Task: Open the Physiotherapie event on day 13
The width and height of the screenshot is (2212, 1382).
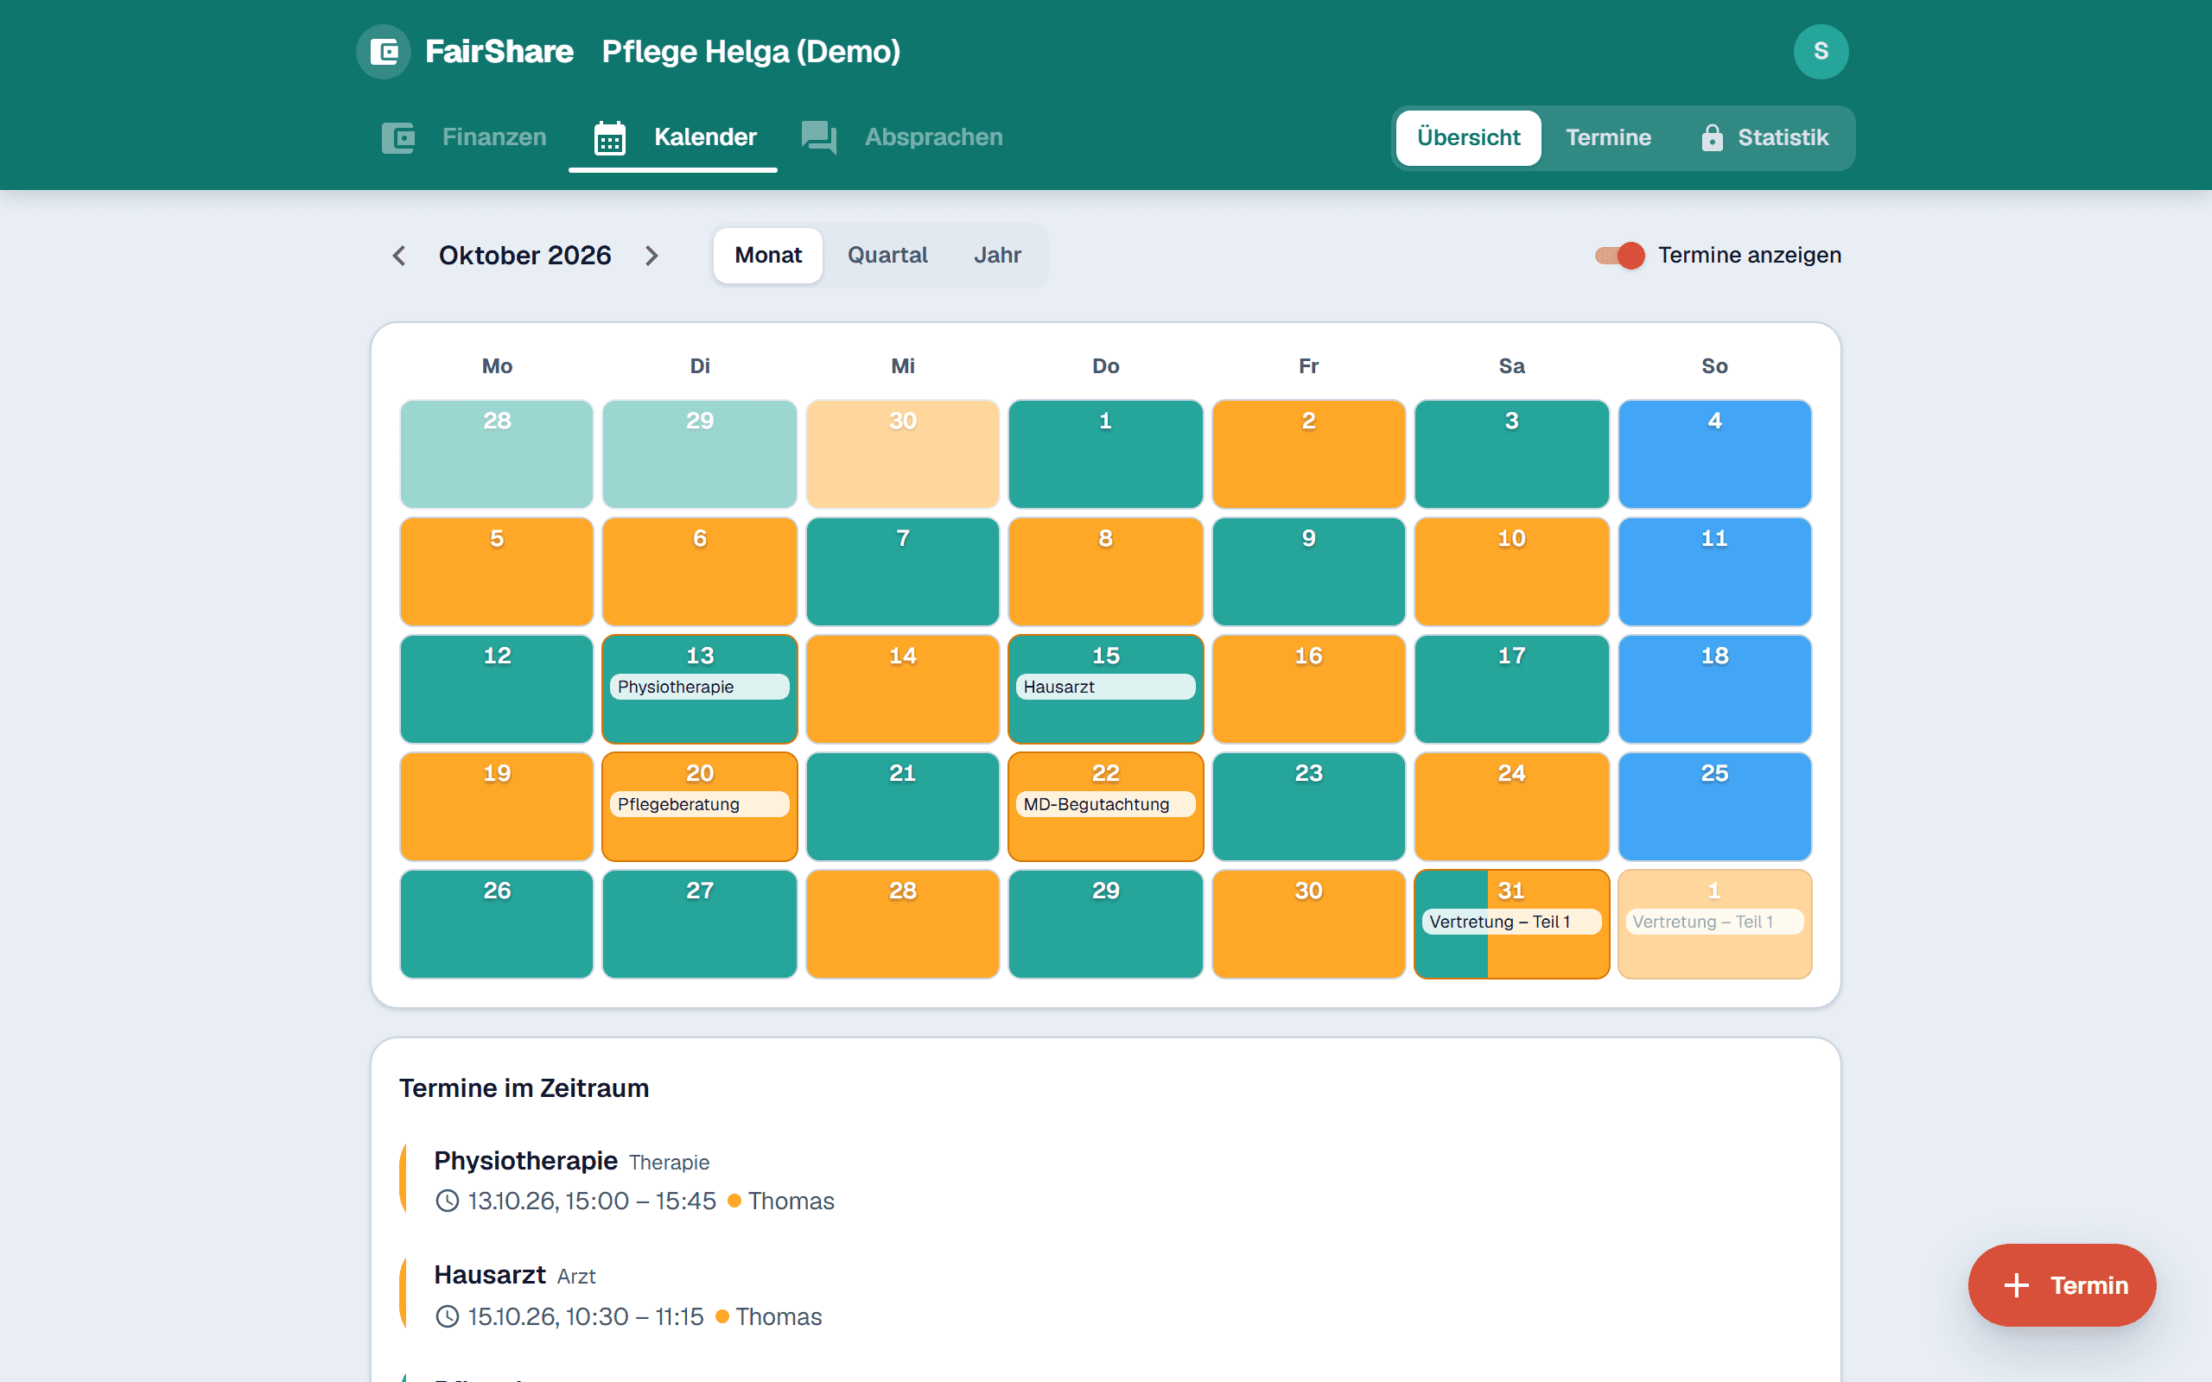Action: pos(699,688)
